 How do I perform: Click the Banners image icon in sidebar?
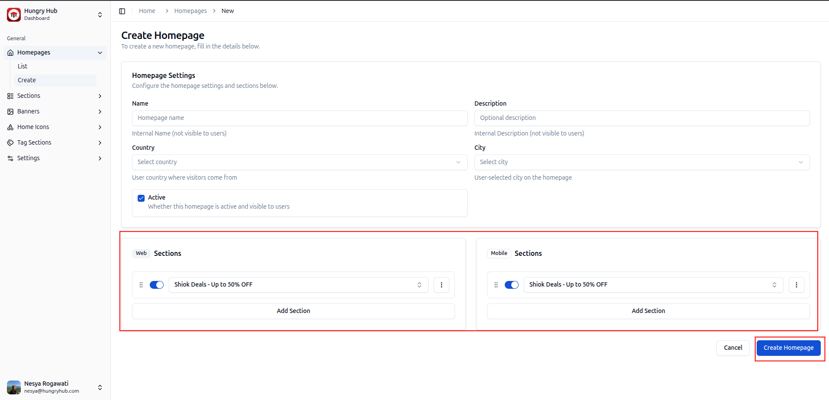pyautogui.click(x=10, y=112)
